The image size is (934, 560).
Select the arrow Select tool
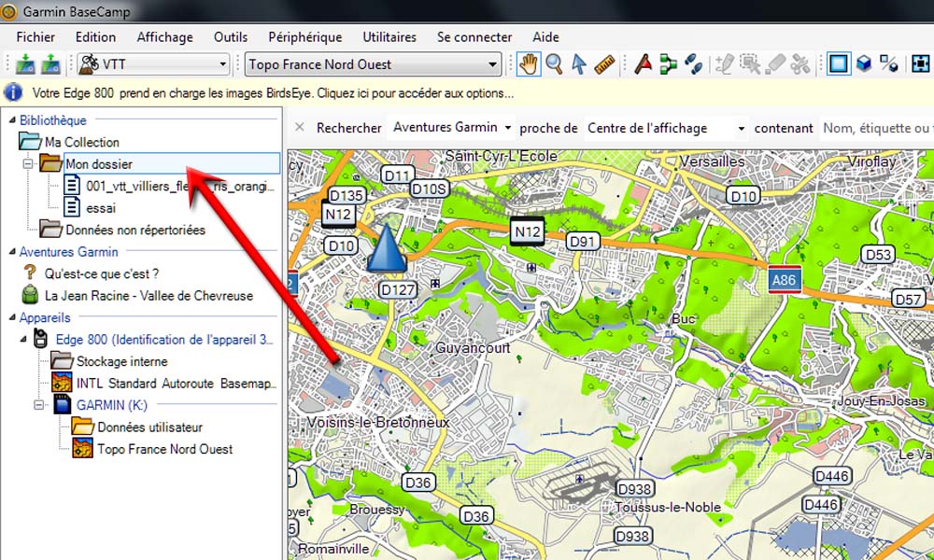[x=579, y=63]
